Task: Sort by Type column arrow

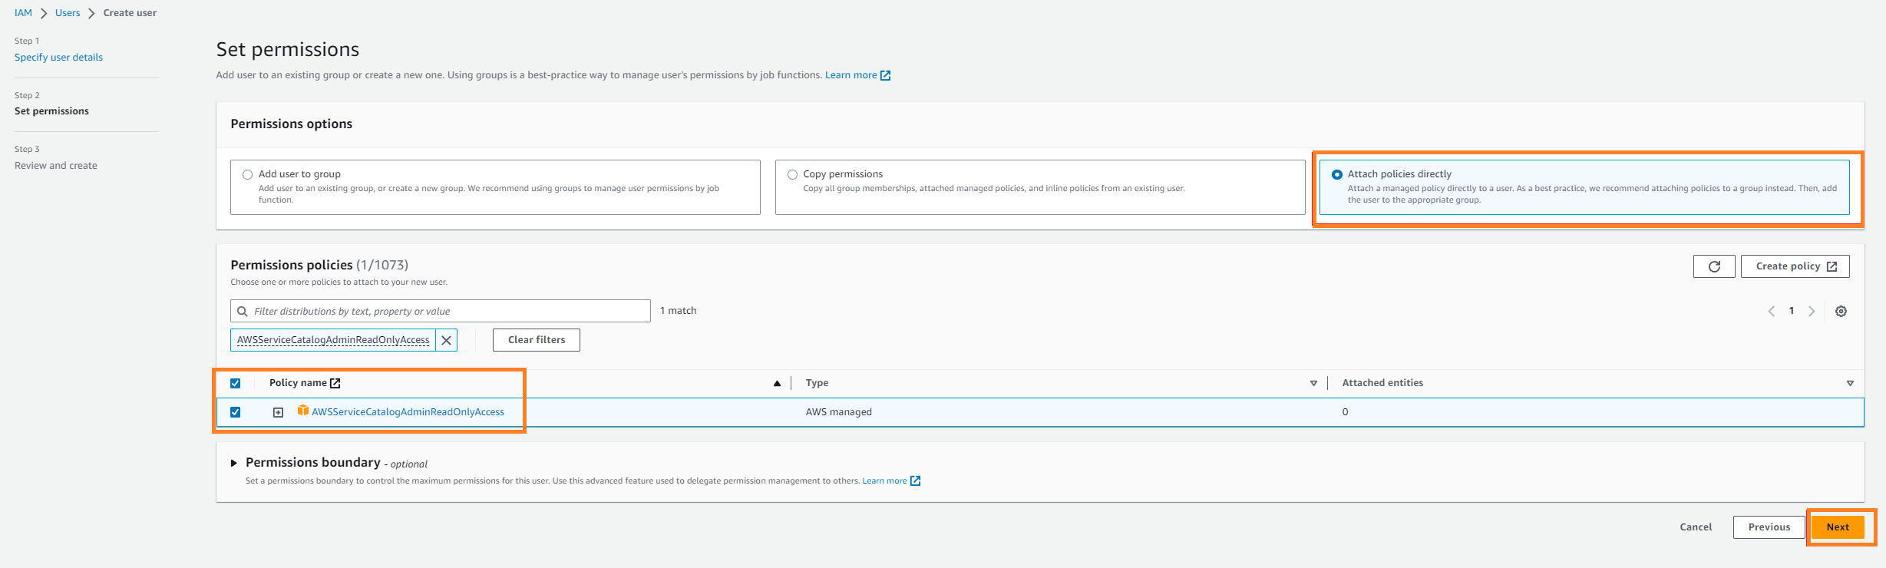Action: 1313,383
